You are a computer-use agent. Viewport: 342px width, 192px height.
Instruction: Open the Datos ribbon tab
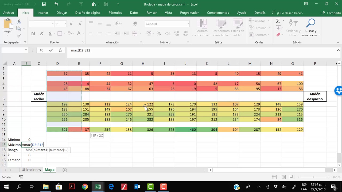pos(134,13)
